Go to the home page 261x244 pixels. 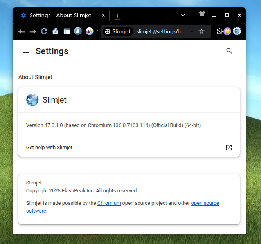tap(55, 31)
